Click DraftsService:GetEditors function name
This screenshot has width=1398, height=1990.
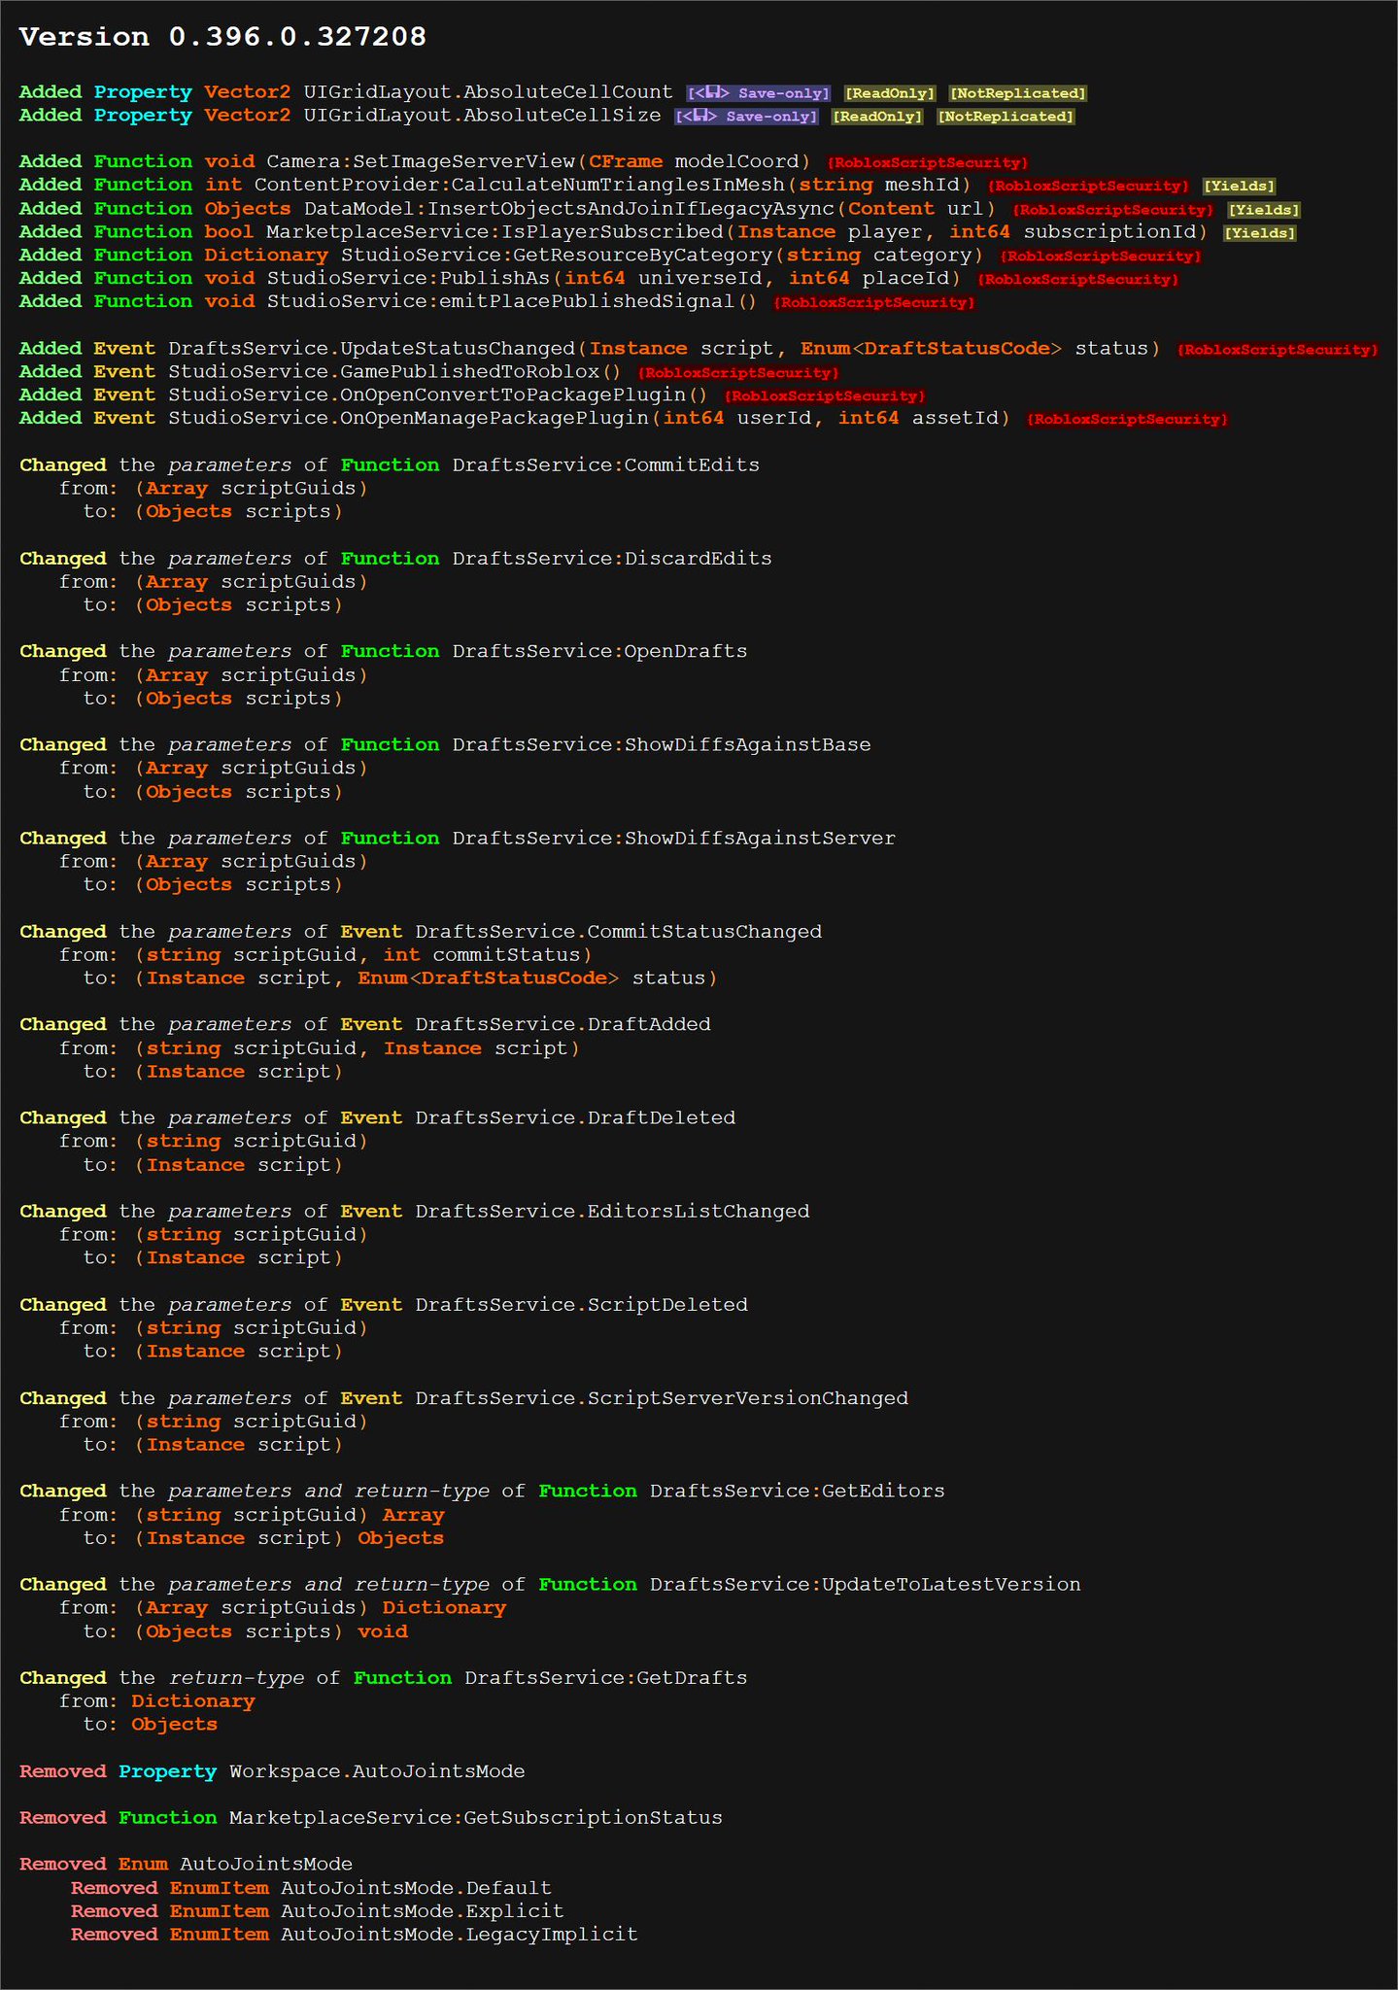tap(798, 1492)
